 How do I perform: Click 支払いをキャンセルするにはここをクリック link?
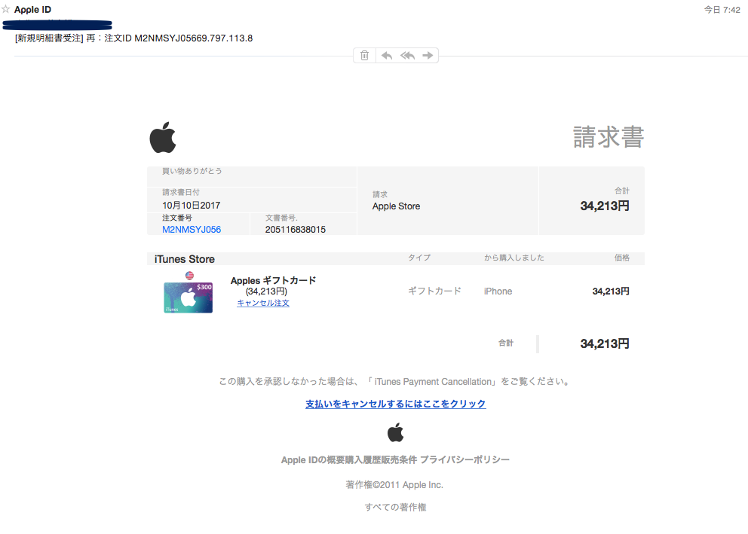pos(395,404)
